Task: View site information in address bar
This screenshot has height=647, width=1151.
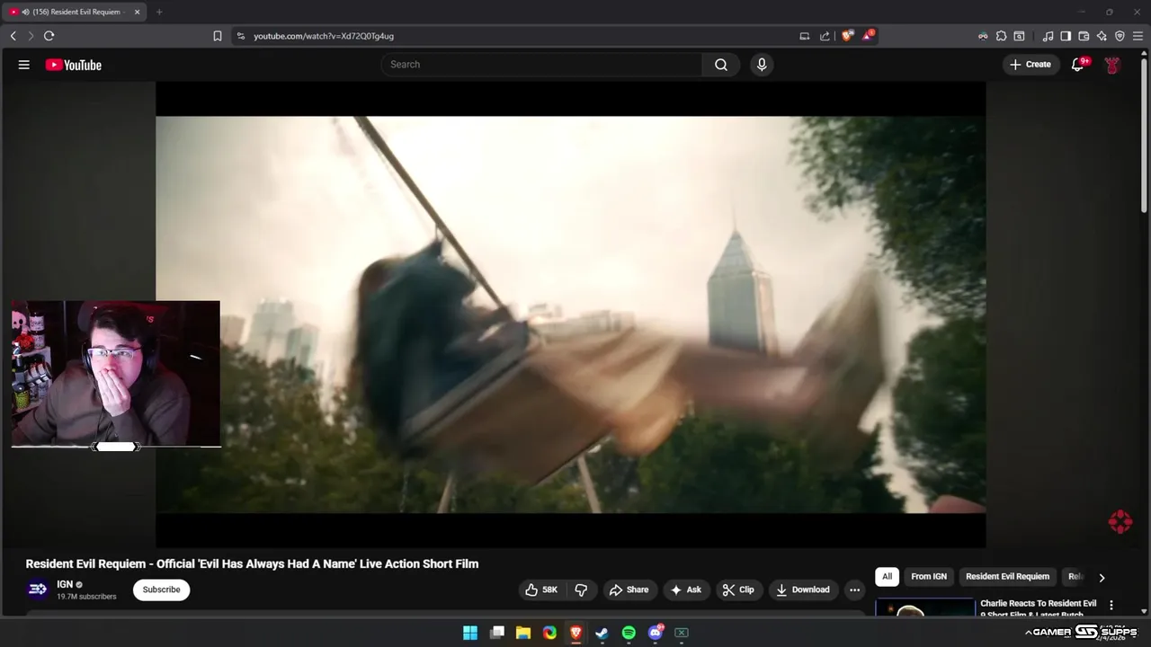Action: pyautogui.click(x=240, y=36)
